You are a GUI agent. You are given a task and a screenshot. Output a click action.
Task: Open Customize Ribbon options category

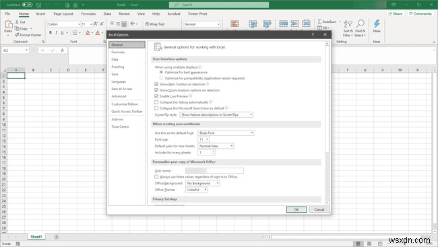(127, 104)
